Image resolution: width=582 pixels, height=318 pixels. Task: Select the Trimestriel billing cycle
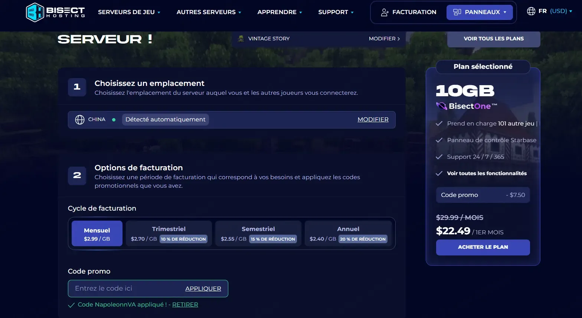coord(169,234)
